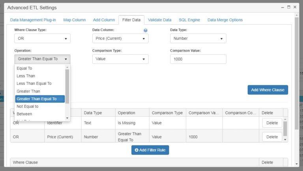The height and width of the screenshot is (171, 303).
Task: Open the Map Column tab
Action: tap(74, 20)
